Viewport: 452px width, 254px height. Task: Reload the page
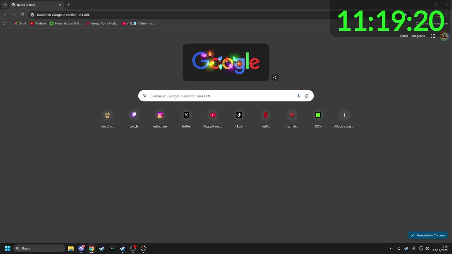[22, 15]
